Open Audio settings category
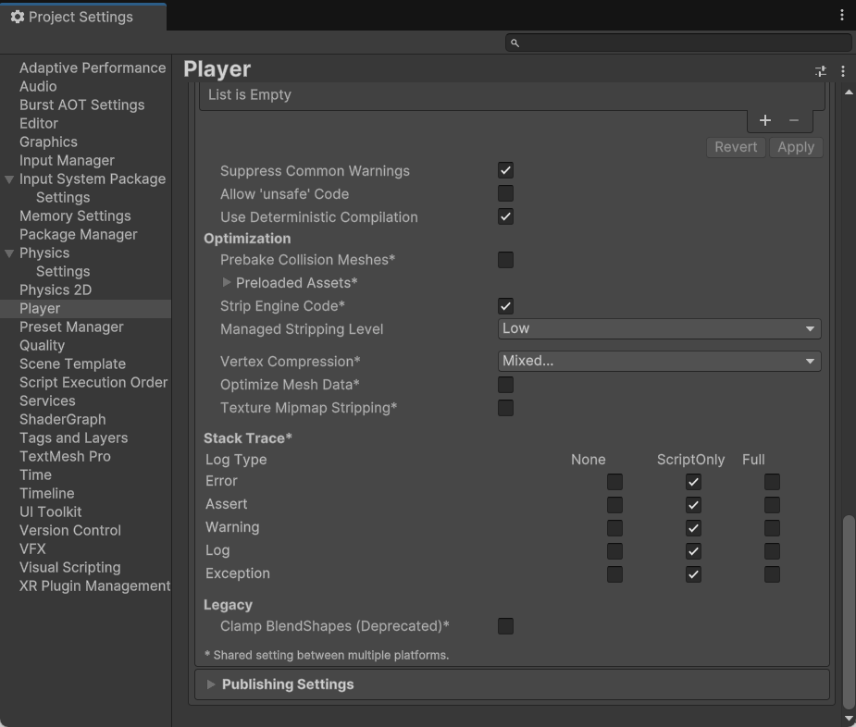This screenshot has width=856, height=727. [38, 86]
